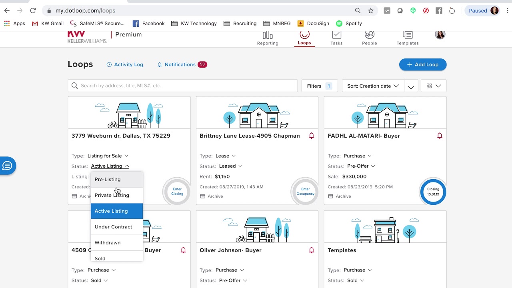Toggle the sort direction arrow
The height and width of the screenshot is (288, 512).
(x=411, y=86)
